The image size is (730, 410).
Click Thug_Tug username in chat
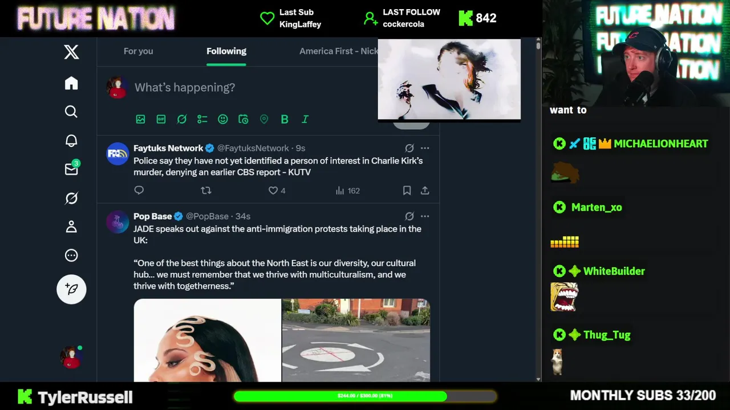(x=607, y=335)
